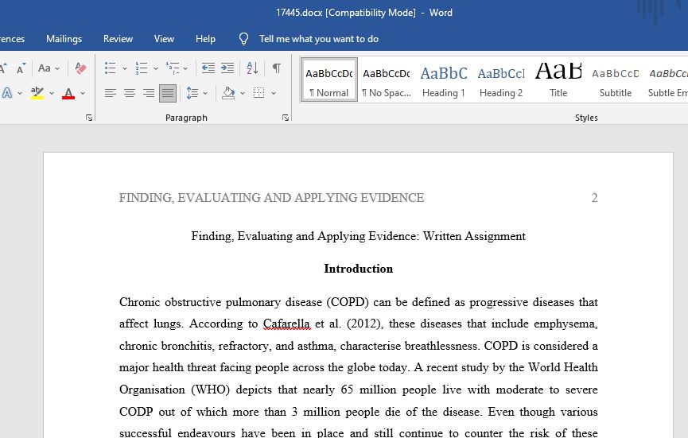Toggle Show/Hide paragraph marks
688x438 pixels.
[x=277, y=68]
